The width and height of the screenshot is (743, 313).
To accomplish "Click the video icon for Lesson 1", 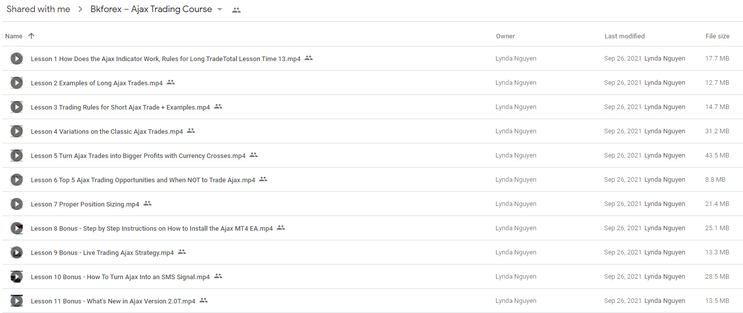I will pyautogui.click(x=17, y=59).
